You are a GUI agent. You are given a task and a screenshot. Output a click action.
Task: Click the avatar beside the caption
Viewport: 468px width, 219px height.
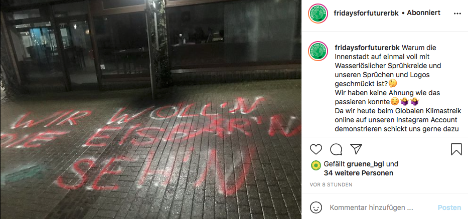tap(318, 51)
